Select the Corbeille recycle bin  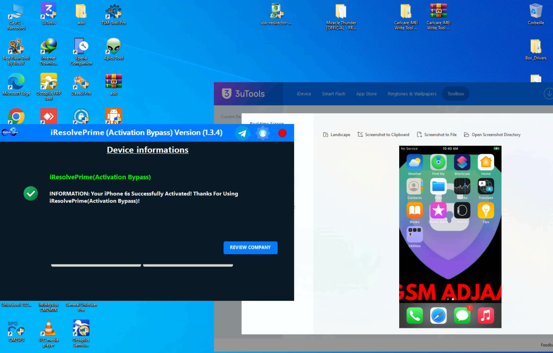pyautogui.click(x=536, y=14)
